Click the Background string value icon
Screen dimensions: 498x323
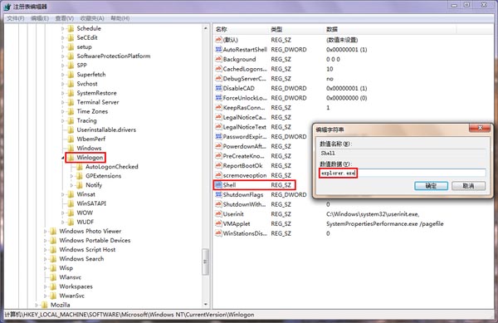coord(218,59)
